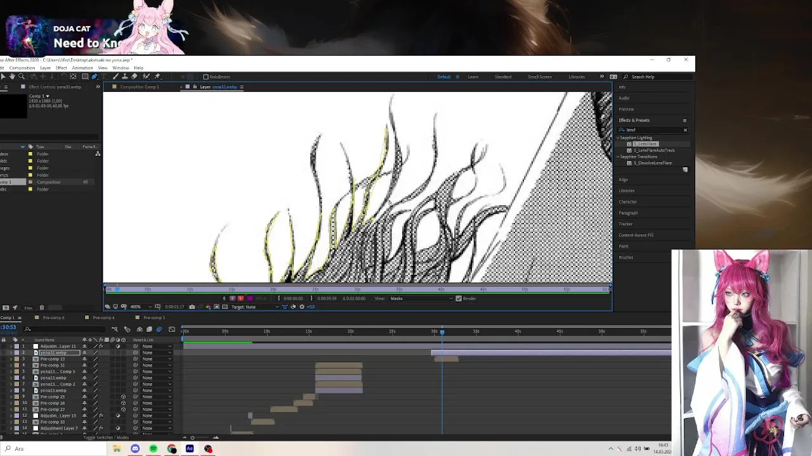
Task: Toggle transparency grid in viewer
Action: (x=225, y=307)
